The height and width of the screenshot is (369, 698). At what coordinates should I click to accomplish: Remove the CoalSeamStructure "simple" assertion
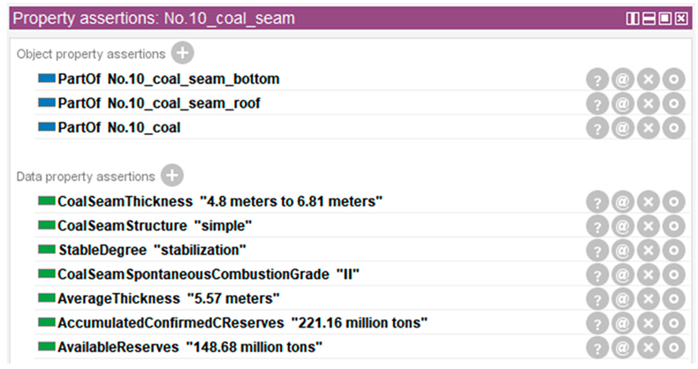(x=648, y=226)
